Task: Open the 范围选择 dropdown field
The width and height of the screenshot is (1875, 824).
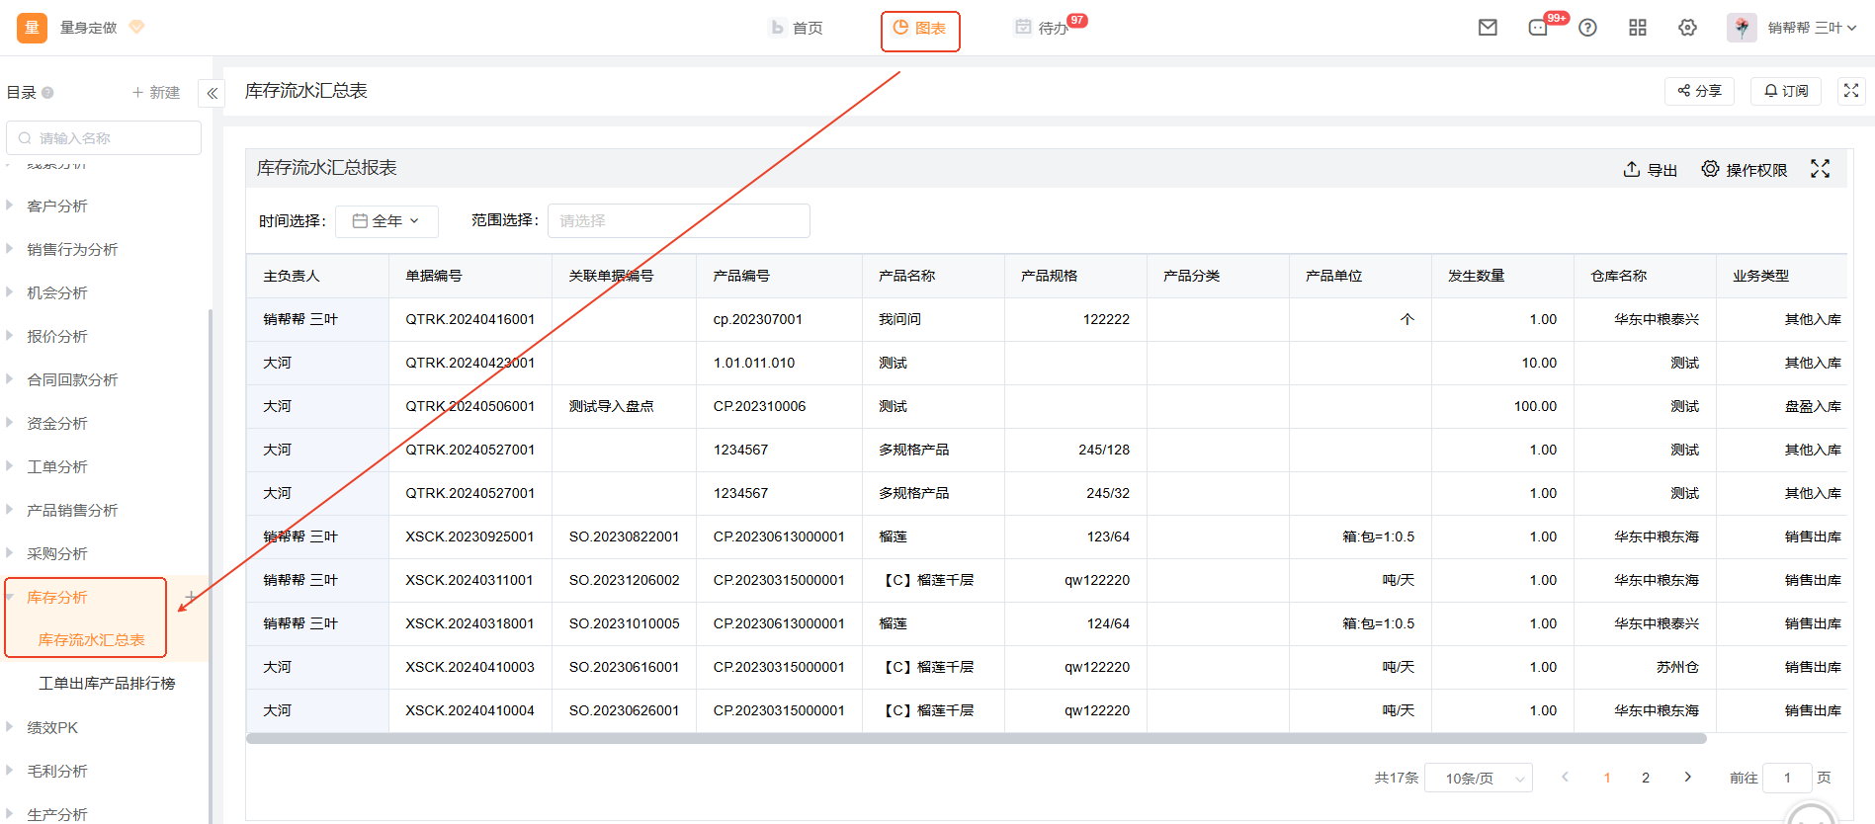Action: (x=679, y=221)
